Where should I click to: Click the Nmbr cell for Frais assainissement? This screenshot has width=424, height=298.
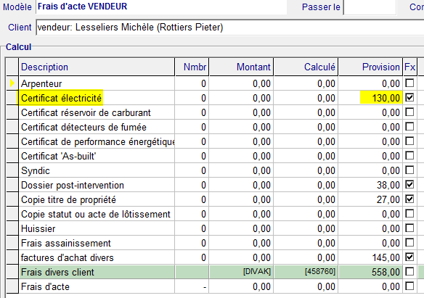click(x=192, y=243)
